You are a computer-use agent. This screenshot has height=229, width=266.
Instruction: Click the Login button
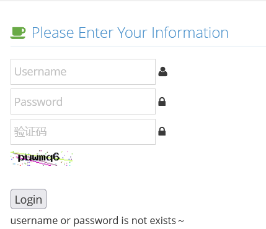(29, 199)
